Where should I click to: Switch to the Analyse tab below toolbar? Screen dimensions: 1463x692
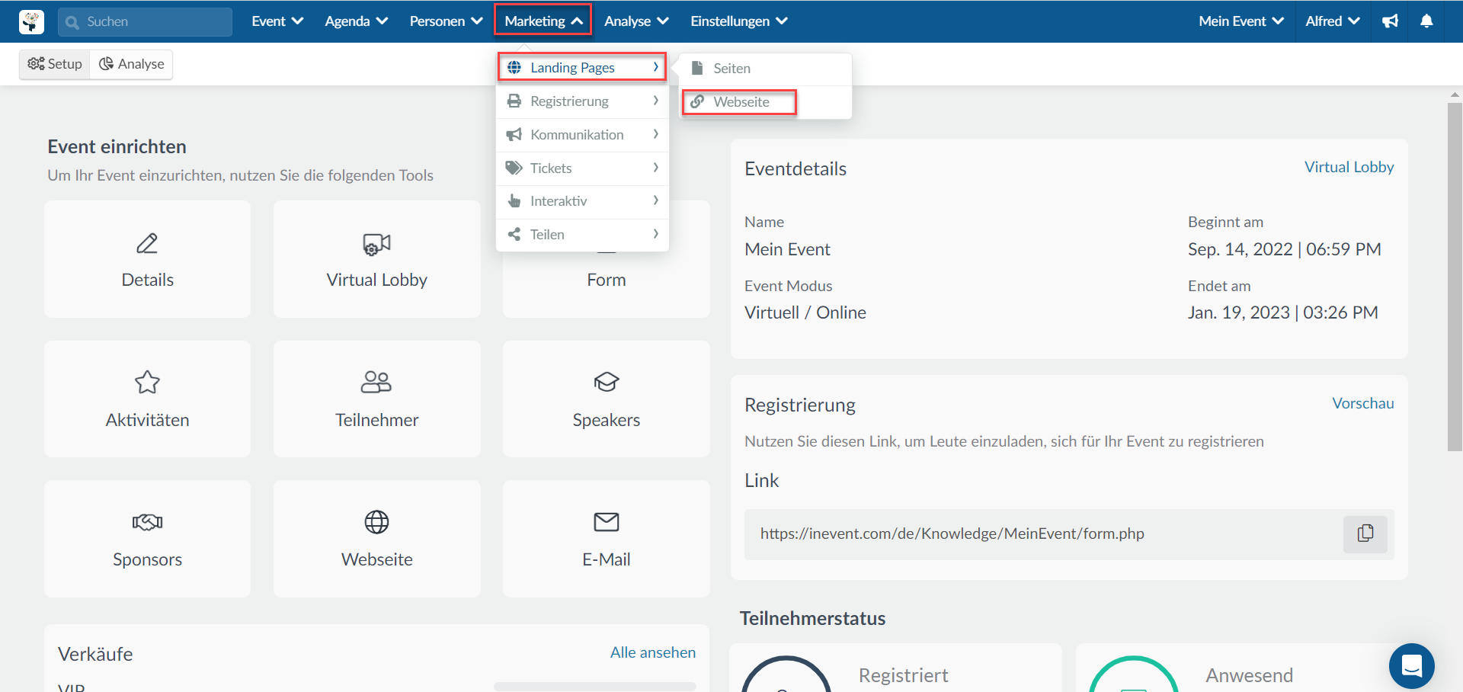pos(132,64)
